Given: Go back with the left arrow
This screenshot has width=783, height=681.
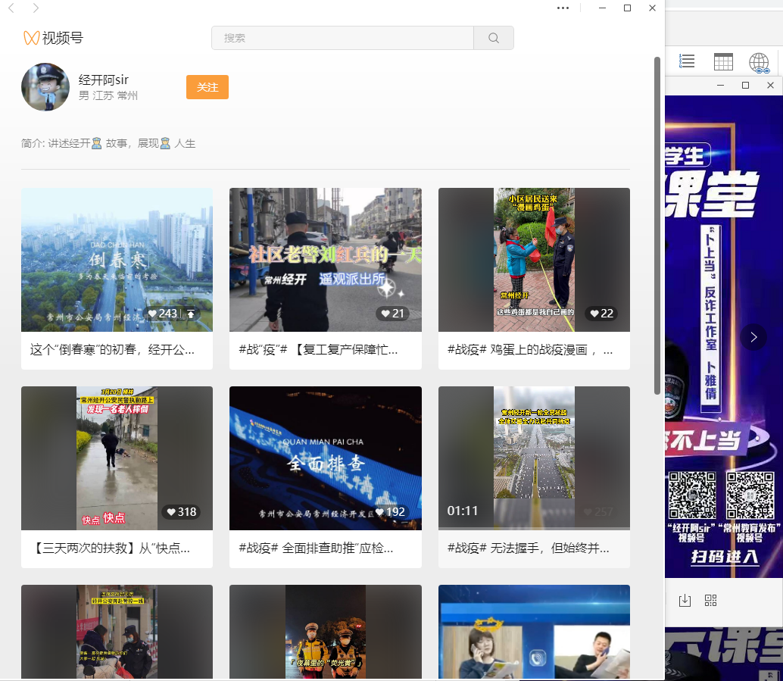Looking at the screenshot, I should point(11,8).
